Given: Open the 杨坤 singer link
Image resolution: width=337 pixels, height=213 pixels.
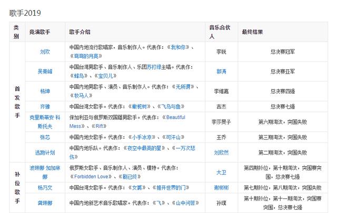Looking at the screenshot, I should (x=45, y=92).
